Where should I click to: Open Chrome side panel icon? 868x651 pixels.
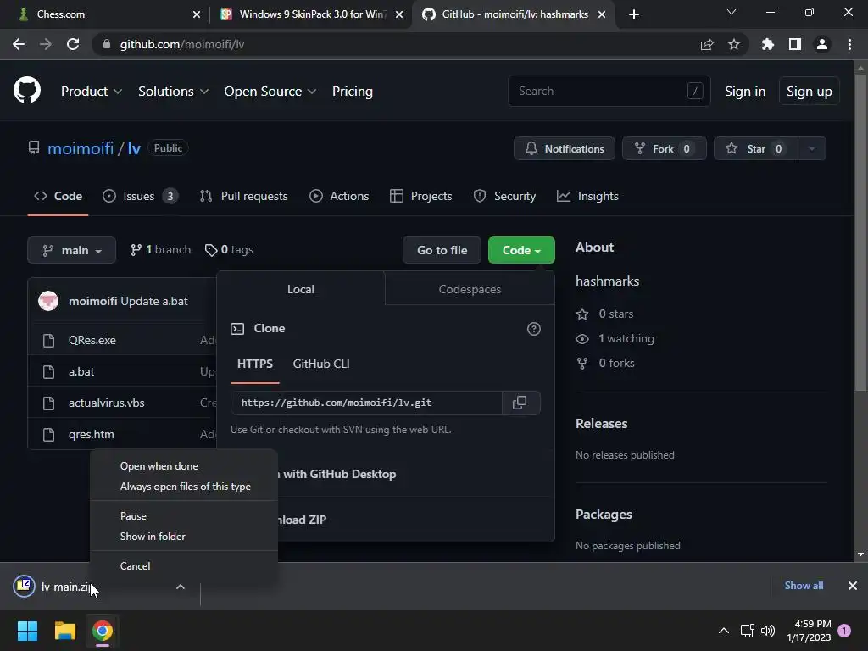pyautogui.click(x=795, y=44)
